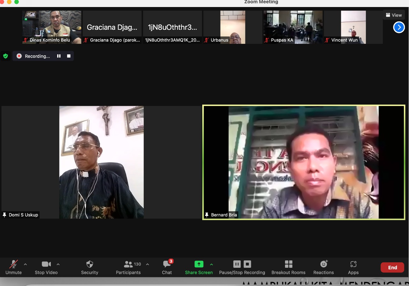409x286 pixels.
Task: Open the Reactions menu
Action: [x=323, y=267]
